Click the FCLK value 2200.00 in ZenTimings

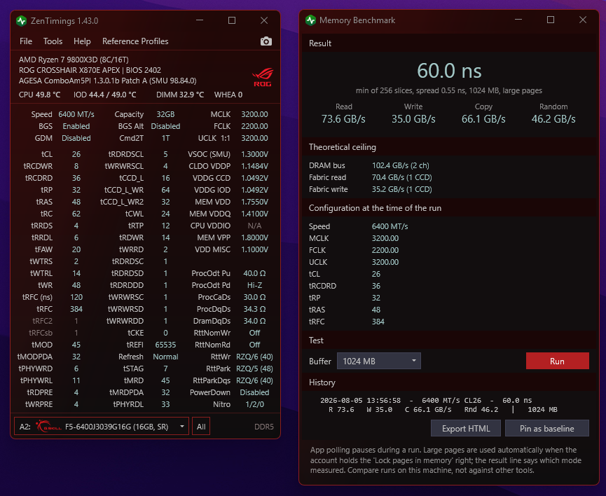(x=254, y=126)
